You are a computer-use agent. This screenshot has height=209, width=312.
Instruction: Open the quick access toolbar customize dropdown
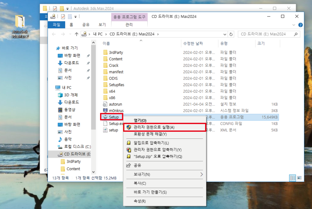(x=75, y=17)
